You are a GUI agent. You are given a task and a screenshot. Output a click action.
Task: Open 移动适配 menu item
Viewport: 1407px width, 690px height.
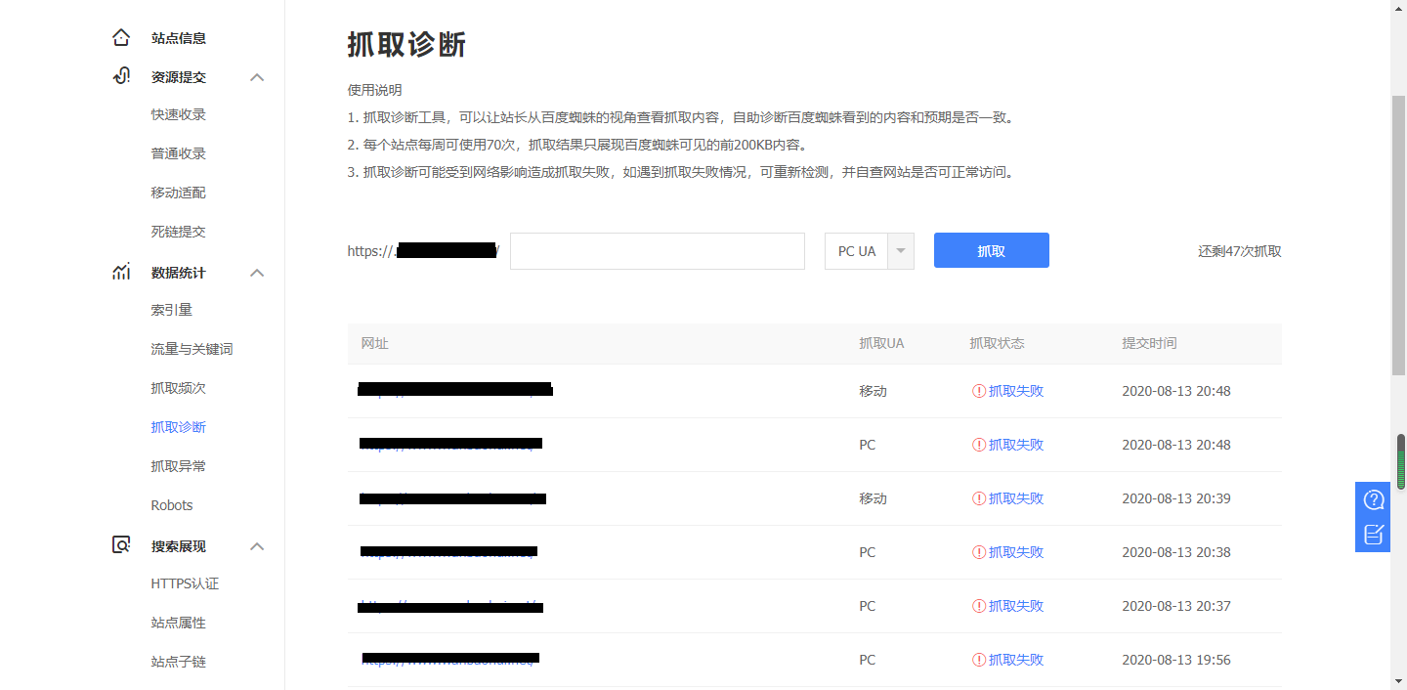tap(179, 193)
